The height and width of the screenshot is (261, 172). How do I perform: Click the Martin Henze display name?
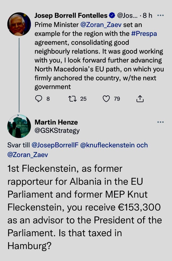(56, 122)
